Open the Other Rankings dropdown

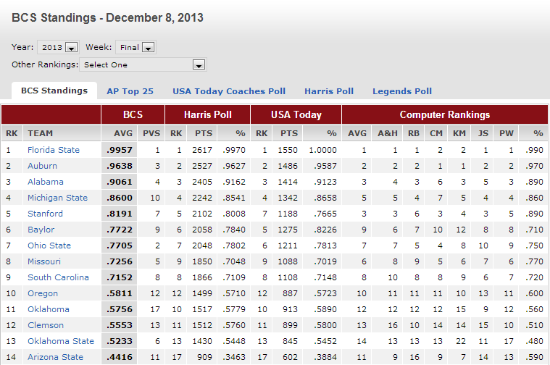[x=142, y=64]
